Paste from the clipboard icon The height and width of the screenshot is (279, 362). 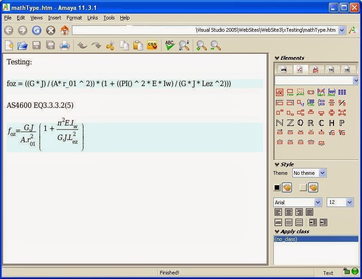tap(138, 45)
